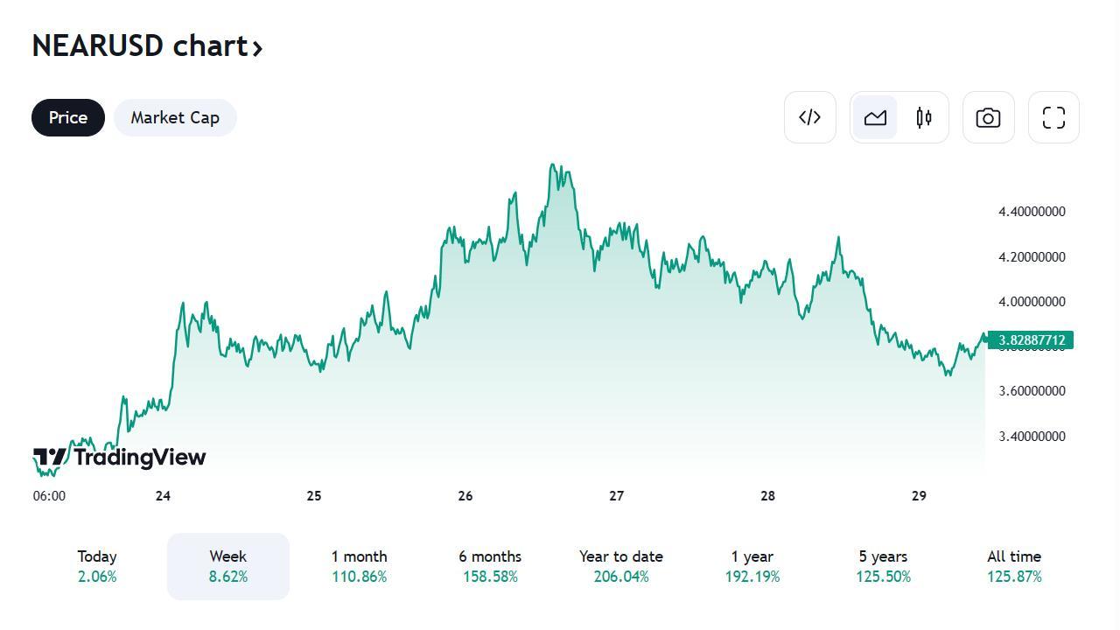Choose the Year to date range

[621, 566]
